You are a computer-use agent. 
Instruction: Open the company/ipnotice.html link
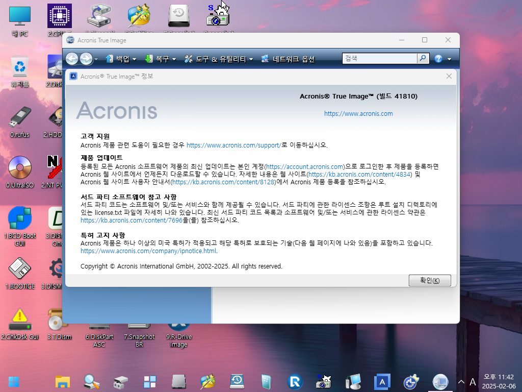(x=148, y=251)
